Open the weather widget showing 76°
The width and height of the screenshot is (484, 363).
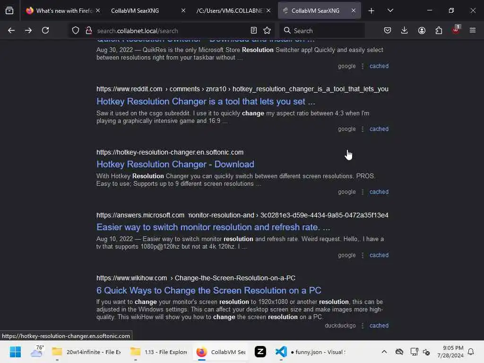[x=37, y=352]
